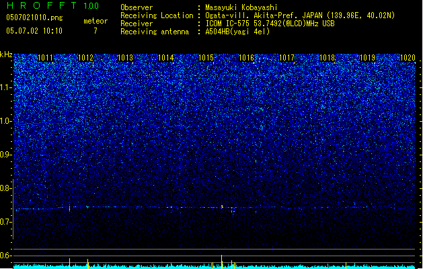The width and height of the screenshot is (423, 269).
Task: Click the tallest yellow spike in the power graph
Action: [222, 262]
